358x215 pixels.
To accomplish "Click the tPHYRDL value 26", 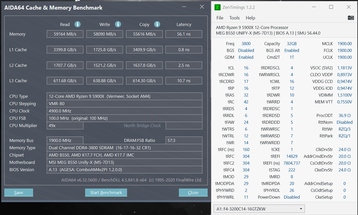I will pyautogui.click(x=292, y=190).
